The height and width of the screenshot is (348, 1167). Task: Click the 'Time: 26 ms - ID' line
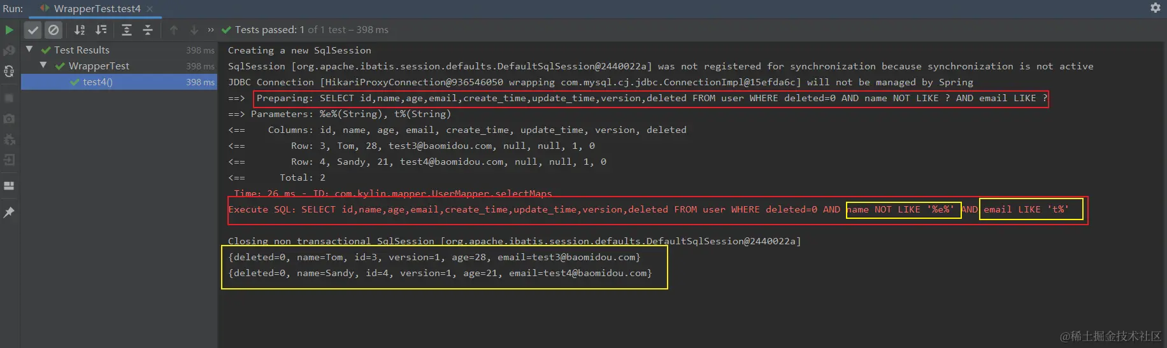[392, 193]
